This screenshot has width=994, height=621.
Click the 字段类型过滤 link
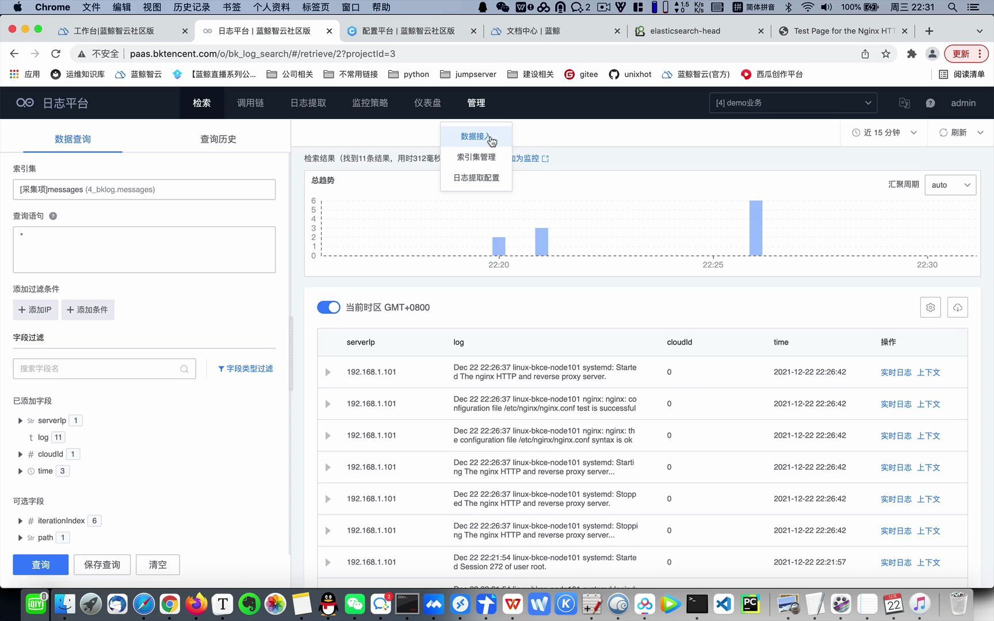246,369
